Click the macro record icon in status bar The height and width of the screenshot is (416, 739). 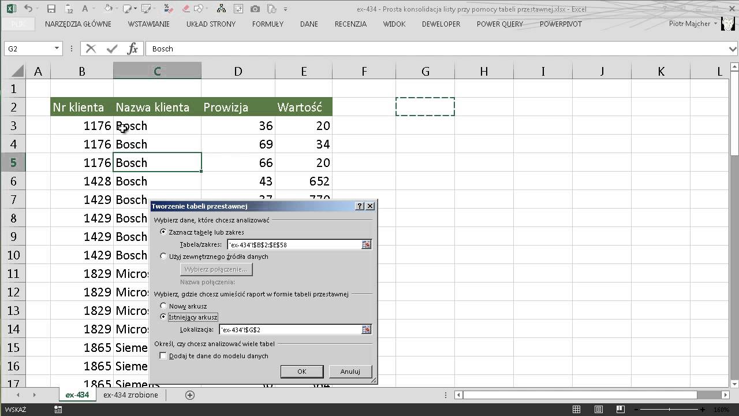pos(58,410)
